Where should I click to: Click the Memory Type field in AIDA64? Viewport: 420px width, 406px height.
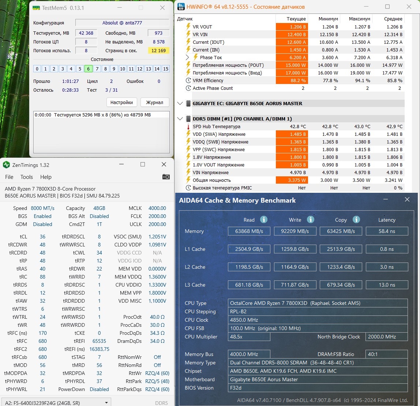pyautogui.click(x=318, y=363)
